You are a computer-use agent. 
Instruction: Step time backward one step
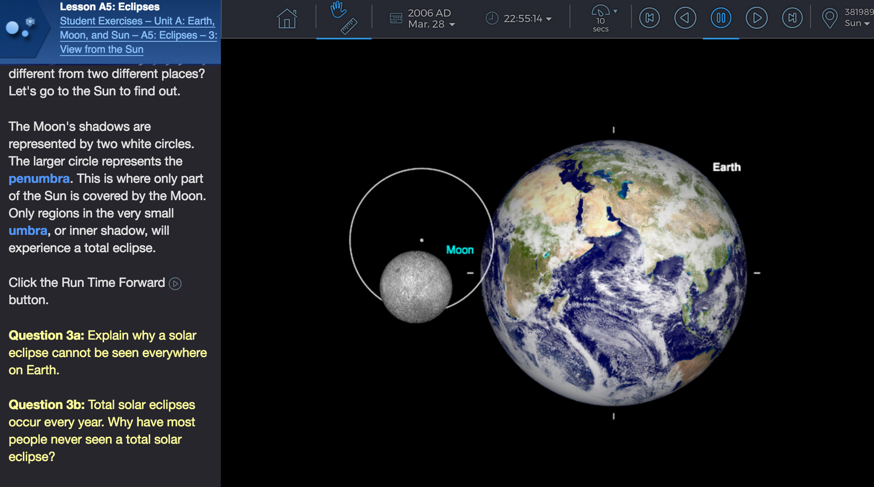(x=685, y=18)
